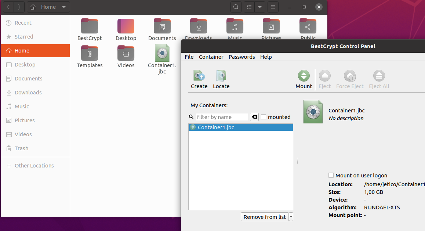
Task: Open the File menu in BestCrypt
Action: coord(189,57)
